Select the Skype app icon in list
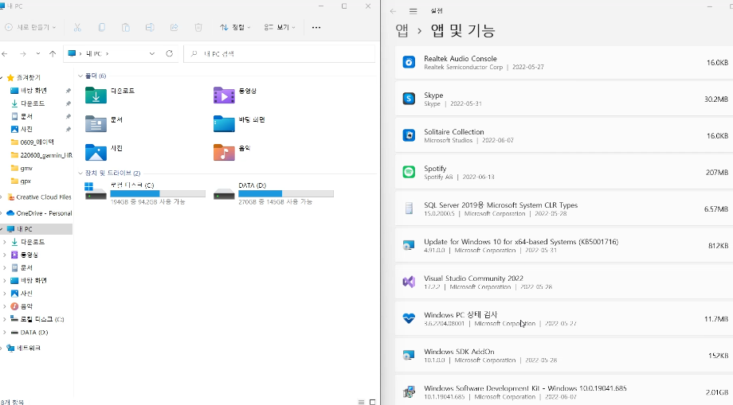 pyautogui.click(x=409, y=99)
